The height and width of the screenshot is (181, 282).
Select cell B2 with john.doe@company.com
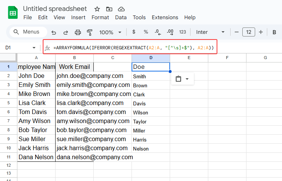pyautogui.click(x=74, y=76)
